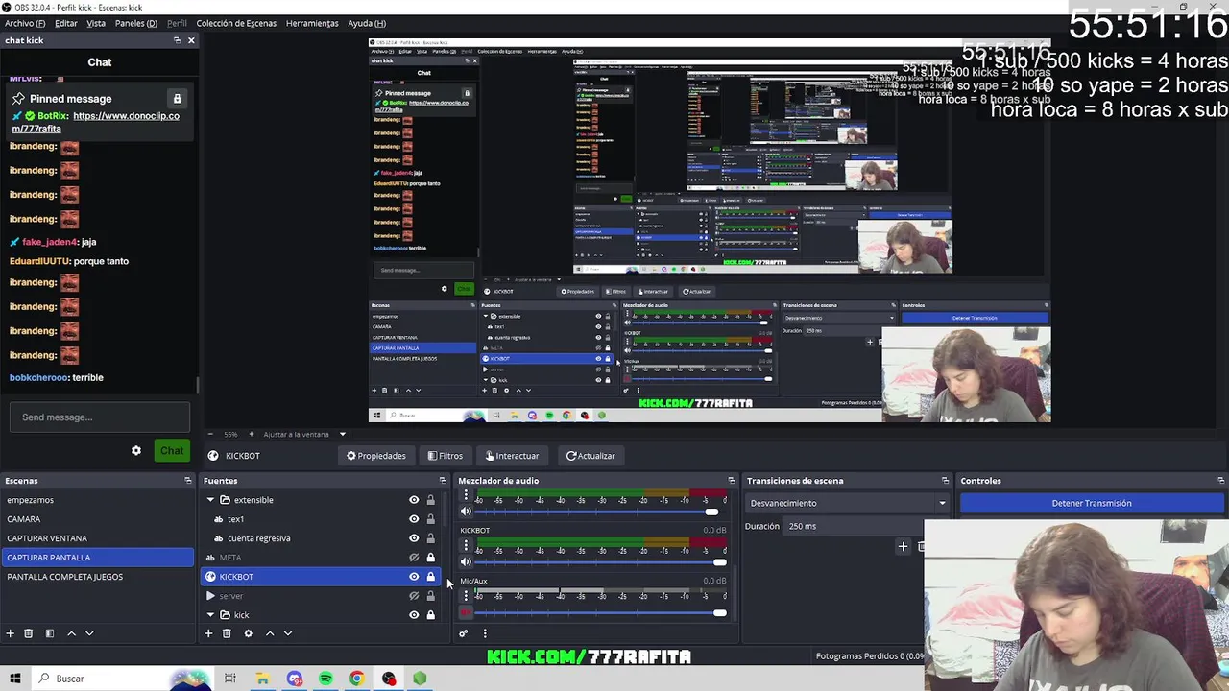Delete the selected scene using Escenas trash icon

pyautogui.click(x=29, y=633)
